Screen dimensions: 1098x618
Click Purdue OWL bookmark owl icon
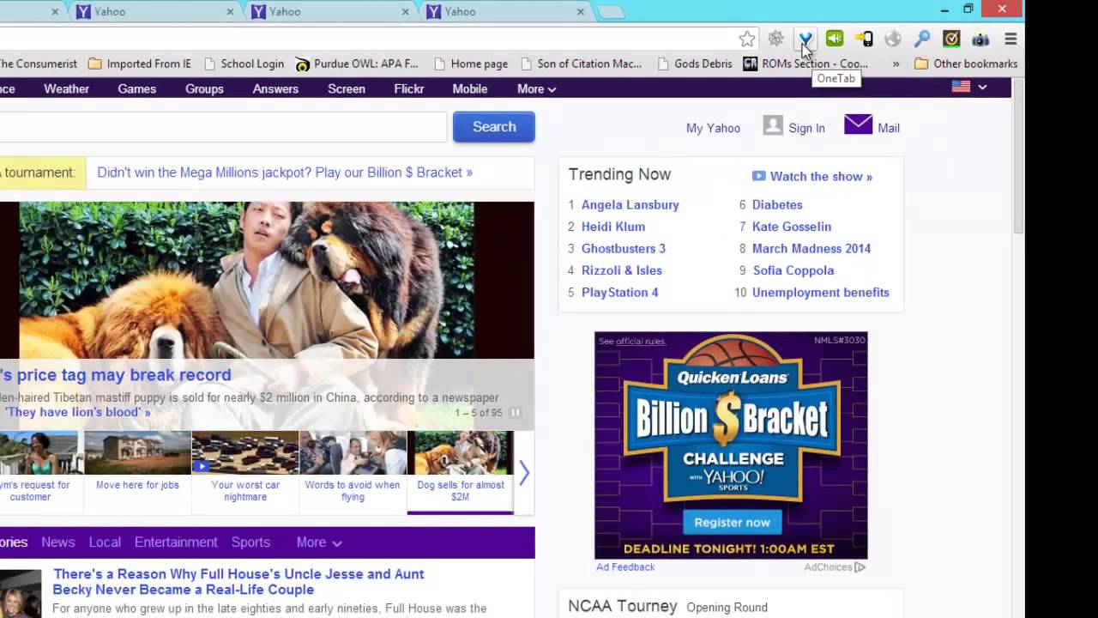pyautogui.click(x=302, y=64)
